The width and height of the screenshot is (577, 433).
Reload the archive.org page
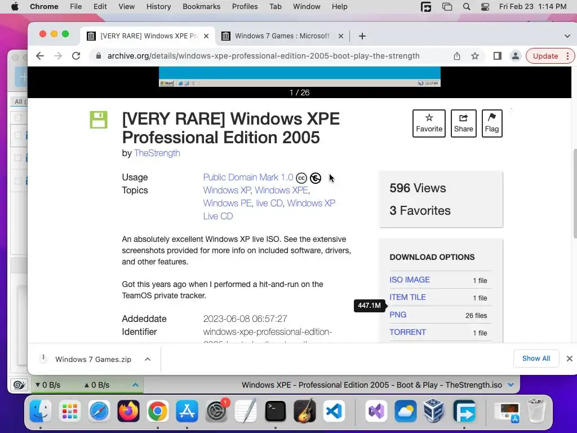(76, 56)
